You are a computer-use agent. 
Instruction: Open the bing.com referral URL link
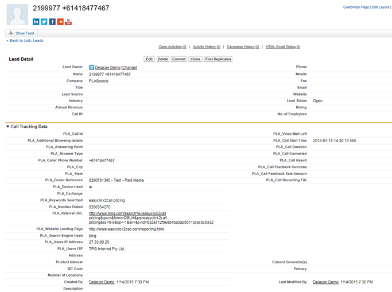point(127,213)
